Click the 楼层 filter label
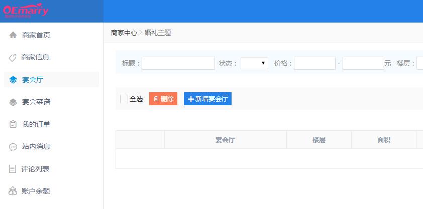This screenshot has width=423, height=209. coord(405,64)
